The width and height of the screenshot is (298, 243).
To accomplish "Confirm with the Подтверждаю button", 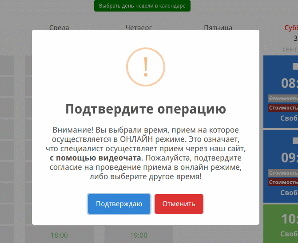I will point(119,204).
